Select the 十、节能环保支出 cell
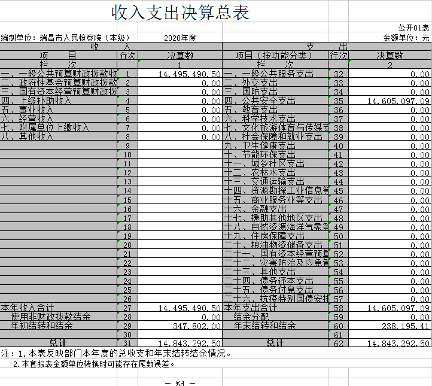The image size is (432, 386). click(275, 154)
